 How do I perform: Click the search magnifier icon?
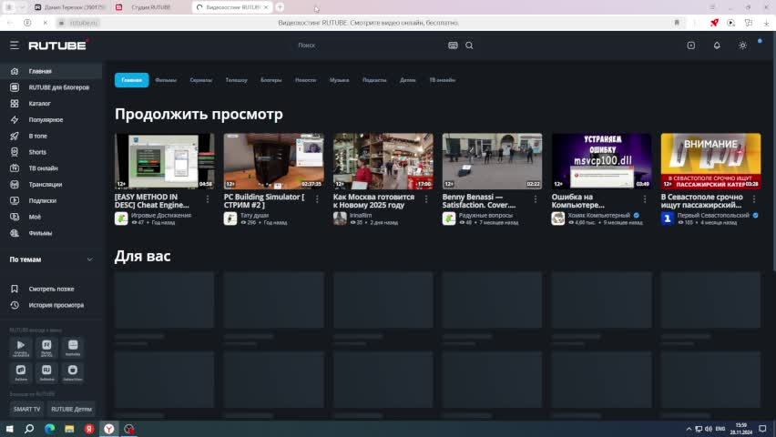click(x=469, y=45)
